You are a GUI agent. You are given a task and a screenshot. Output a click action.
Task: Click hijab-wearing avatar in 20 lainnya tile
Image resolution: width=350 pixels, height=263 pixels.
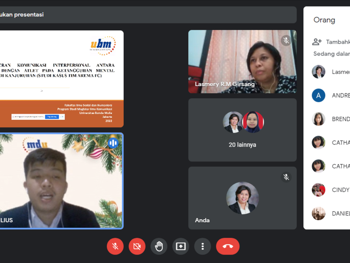253,122
